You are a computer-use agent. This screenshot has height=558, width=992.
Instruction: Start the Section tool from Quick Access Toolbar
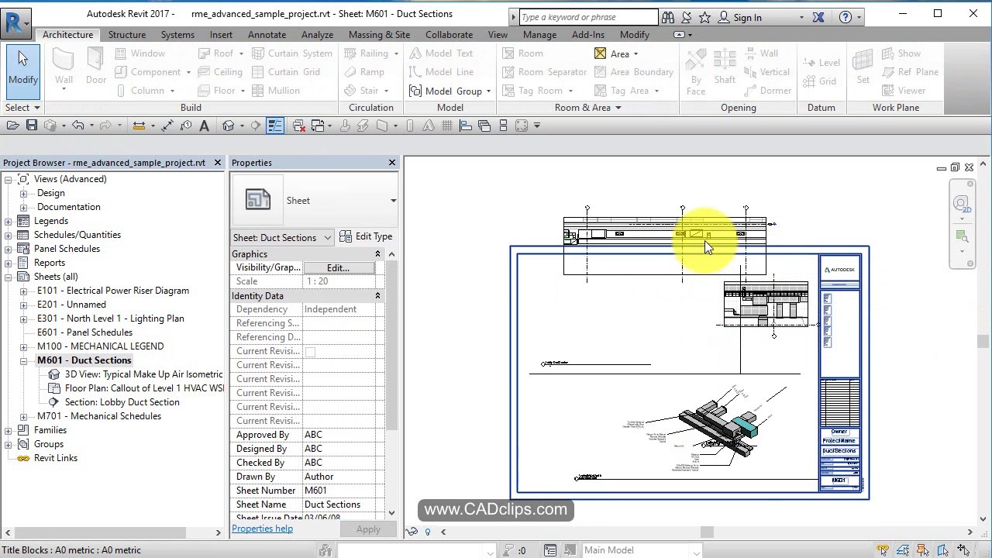(255, 125)
